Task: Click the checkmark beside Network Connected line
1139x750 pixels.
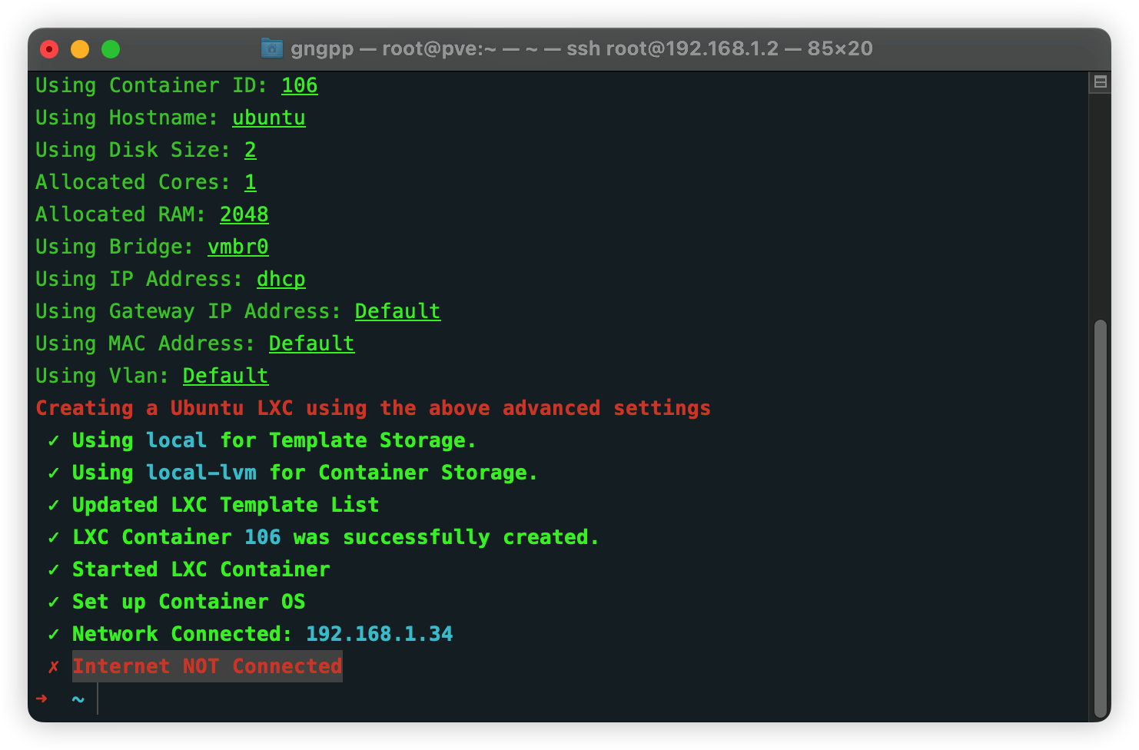Action: [54, 634]
